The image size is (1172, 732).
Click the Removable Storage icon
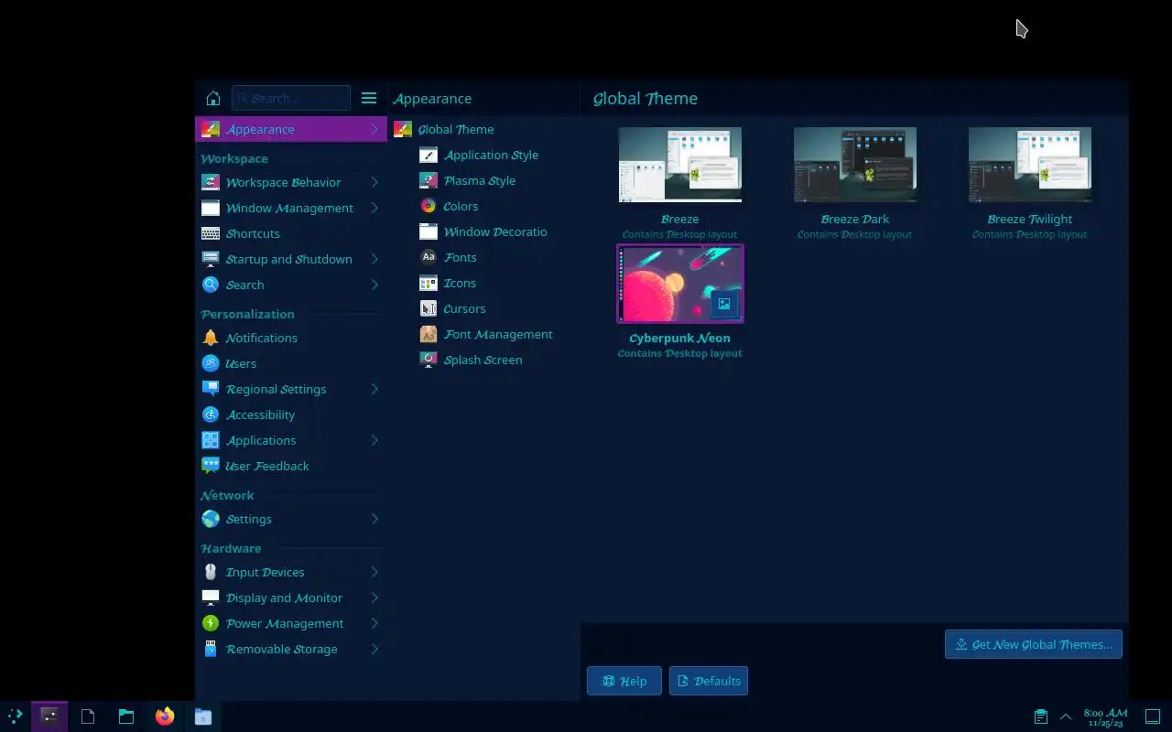pos(211,649)
